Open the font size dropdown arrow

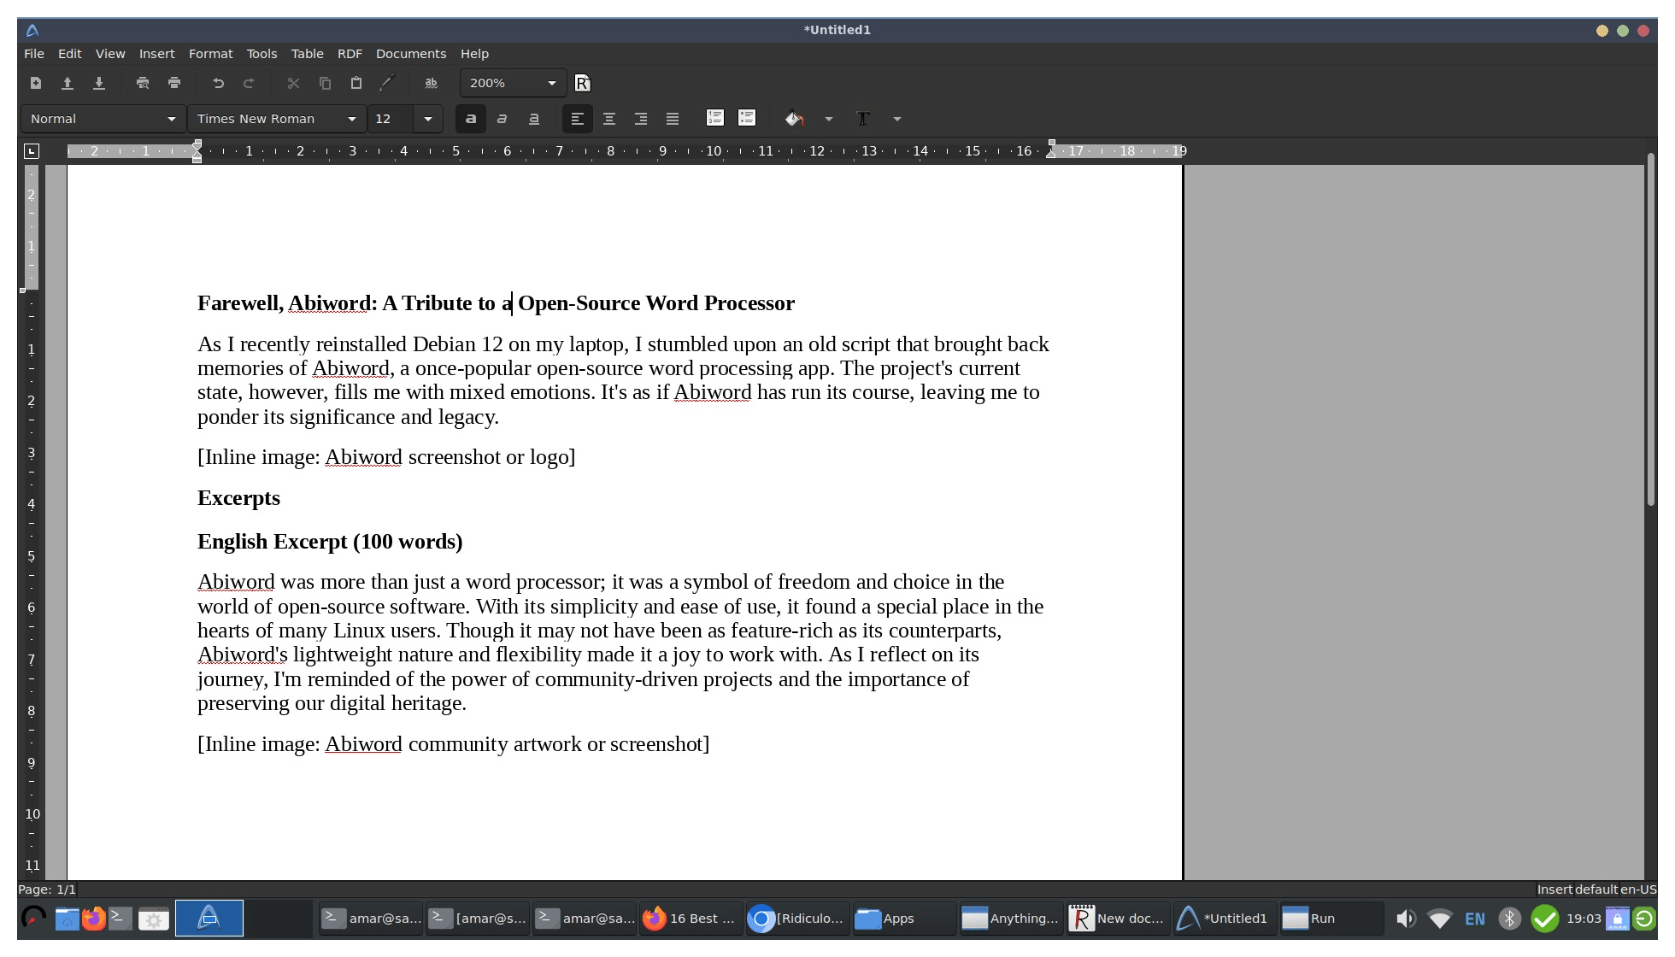coord(428,119)
